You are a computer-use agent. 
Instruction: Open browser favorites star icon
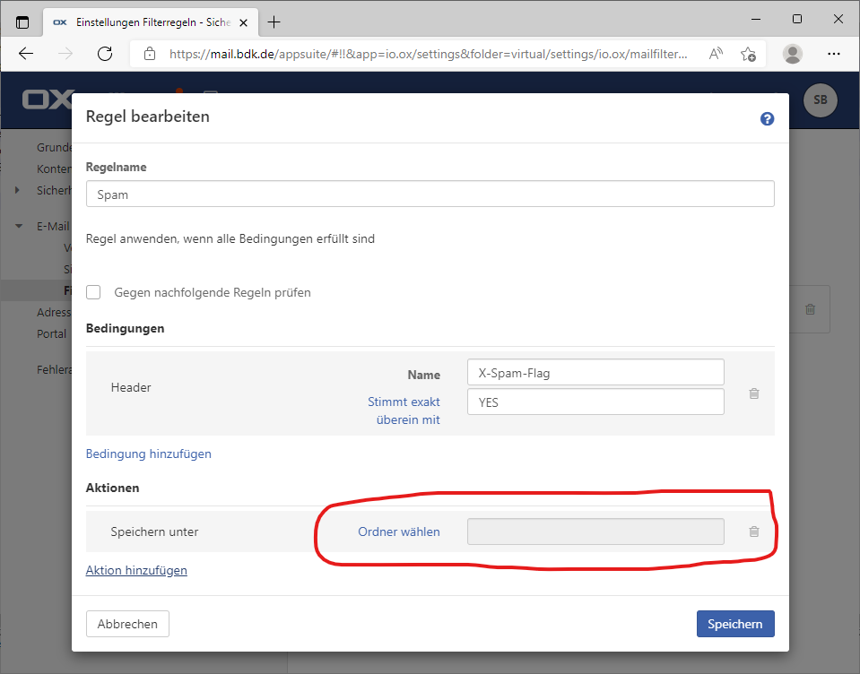748,54
